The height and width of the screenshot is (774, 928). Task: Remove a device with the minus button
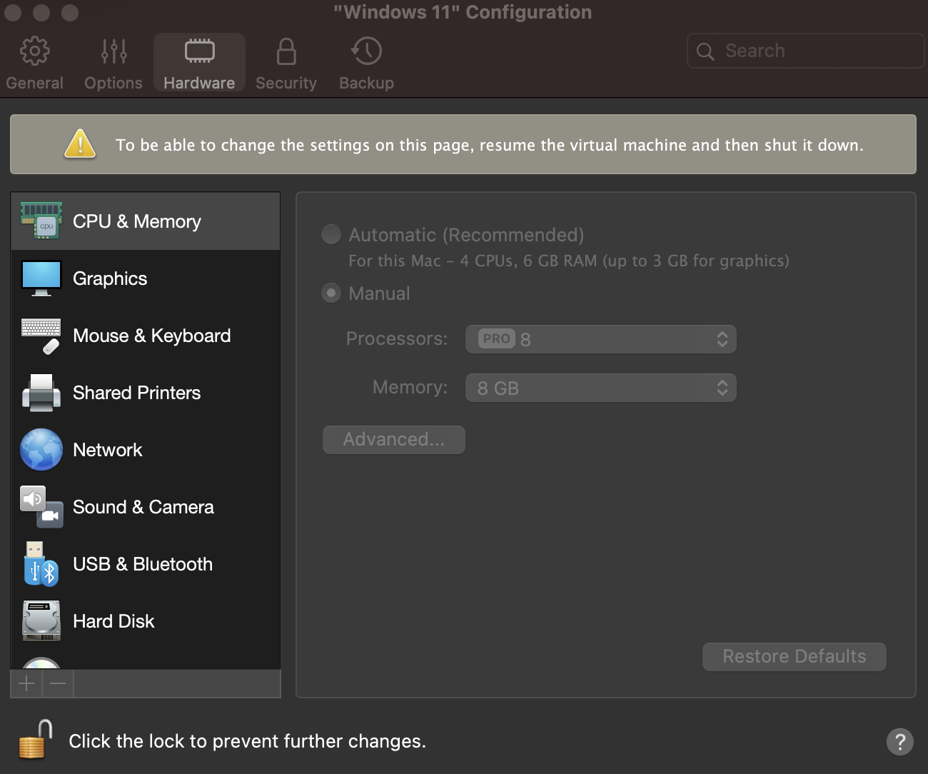(x=58, y=683)
